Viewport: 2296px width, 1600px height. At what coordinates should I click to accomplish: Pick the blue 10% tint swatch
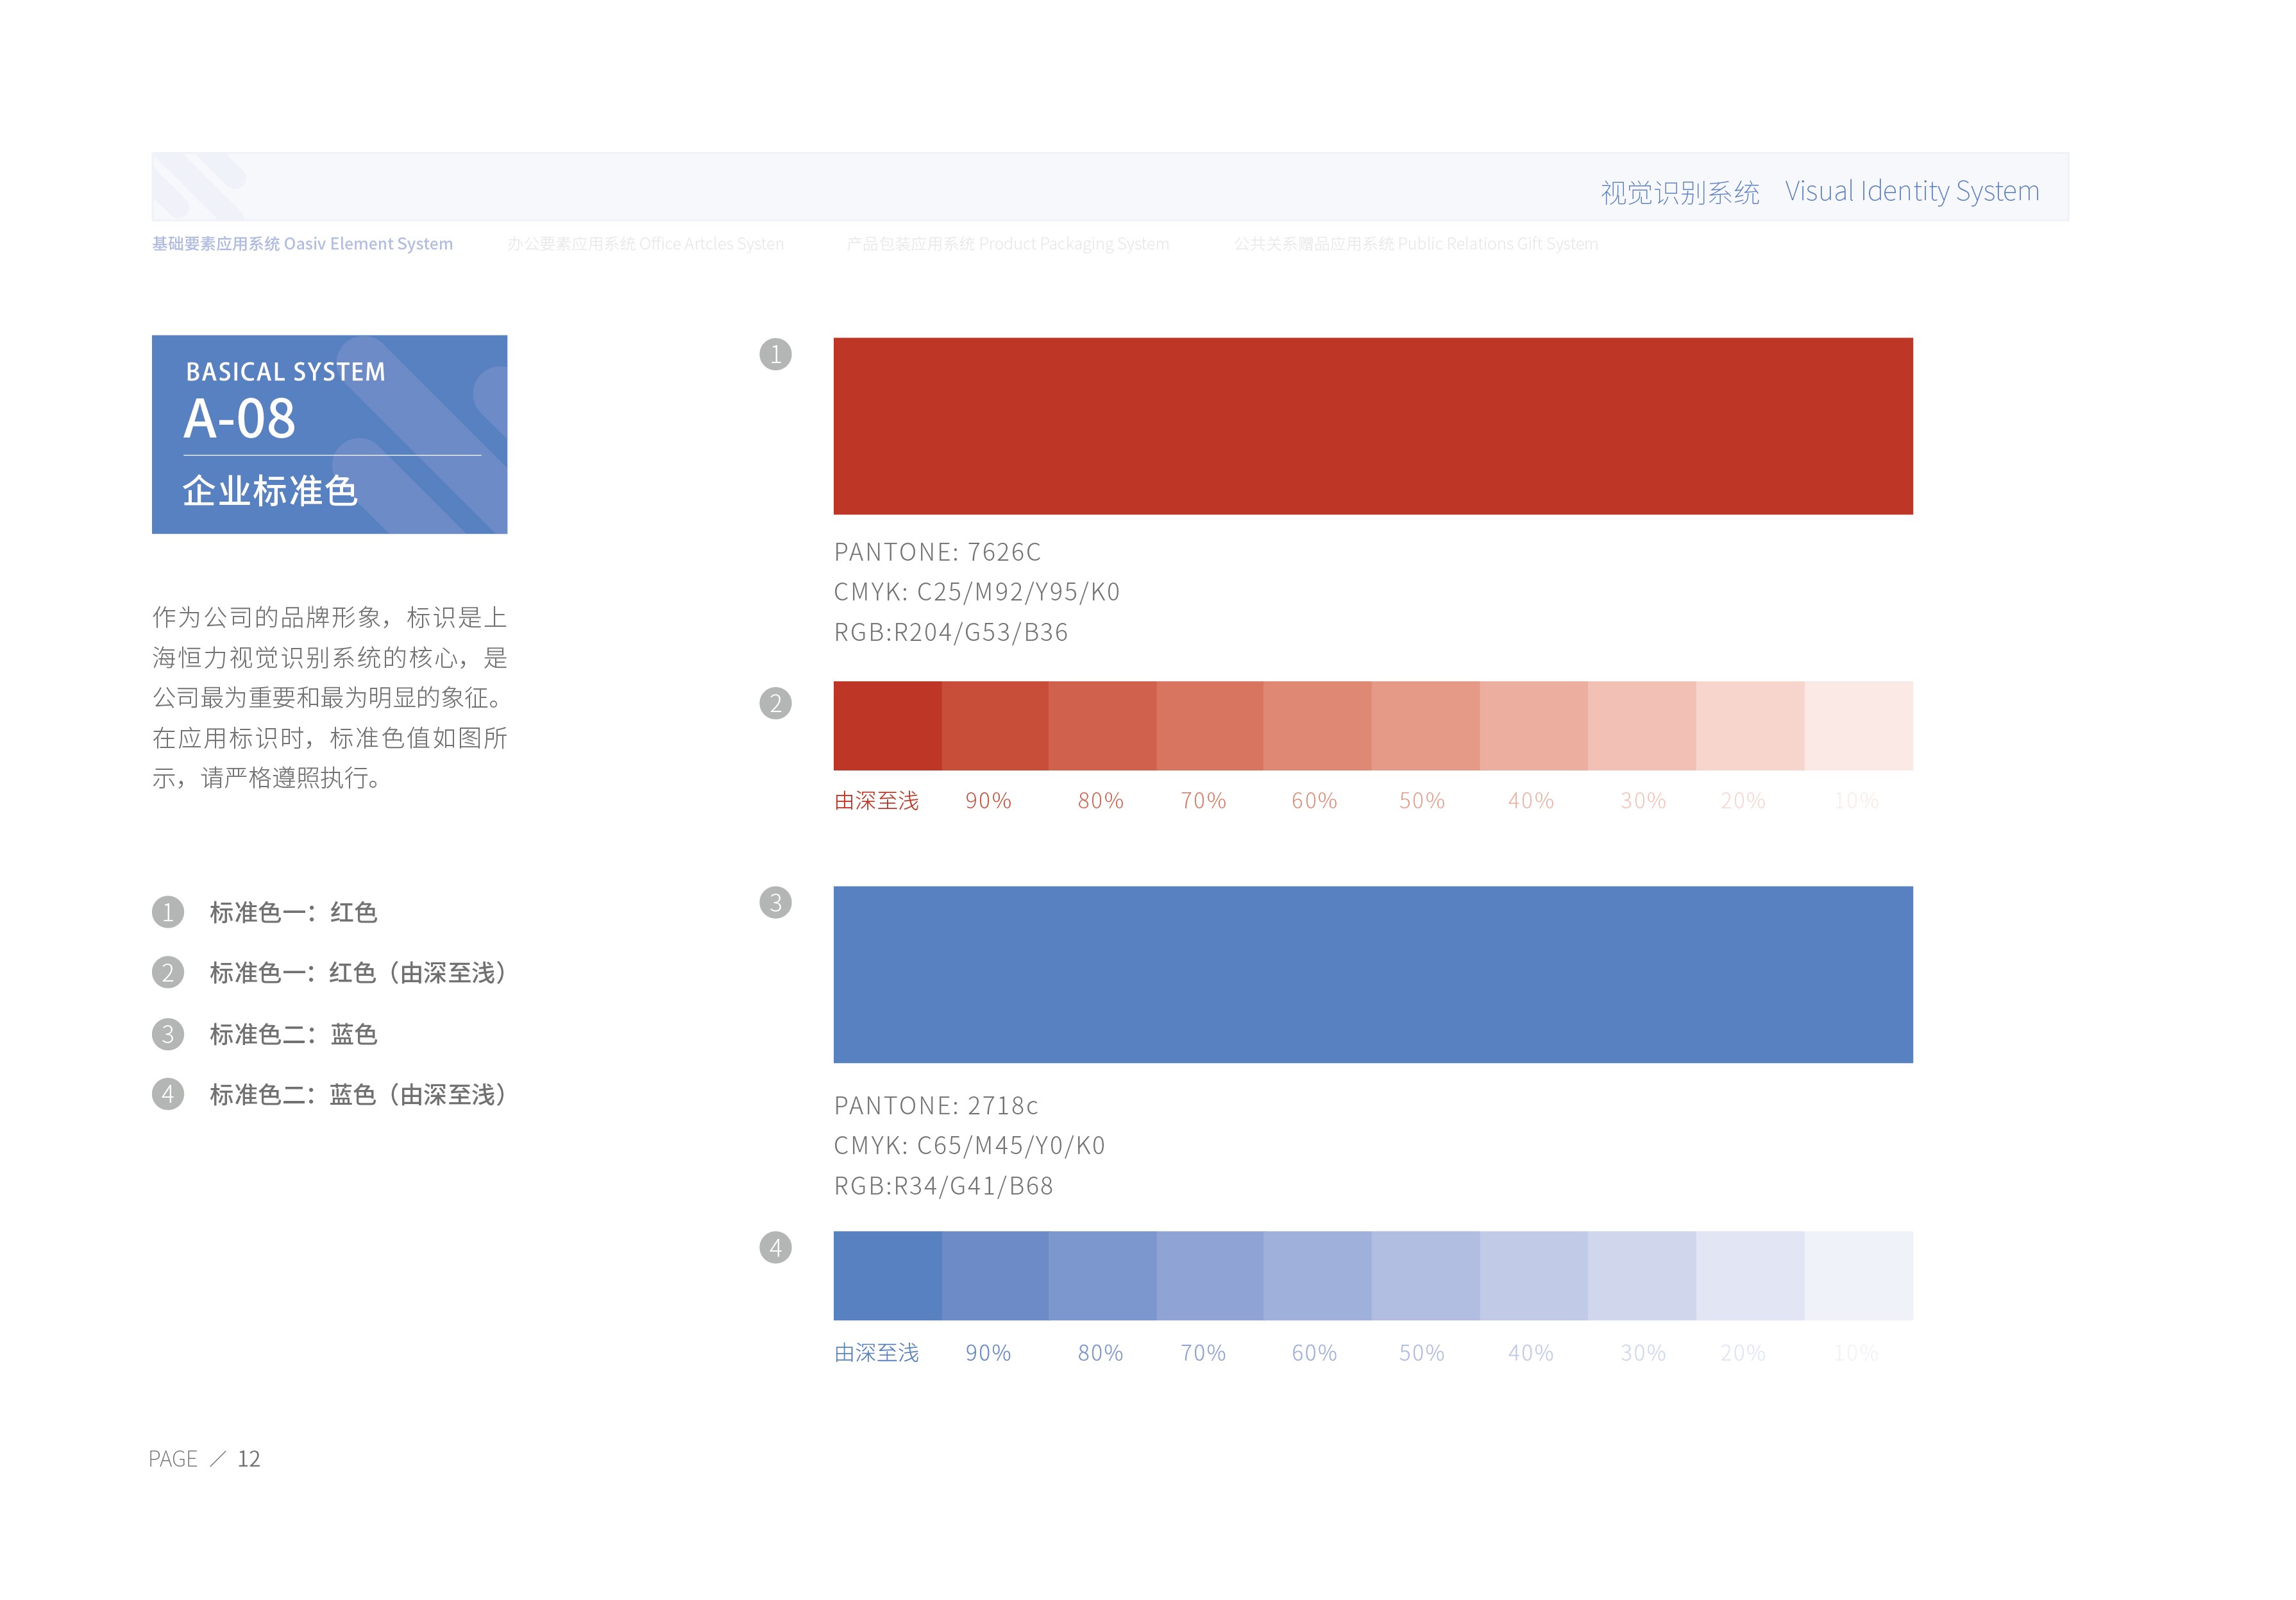[x=1859, y=1276]
